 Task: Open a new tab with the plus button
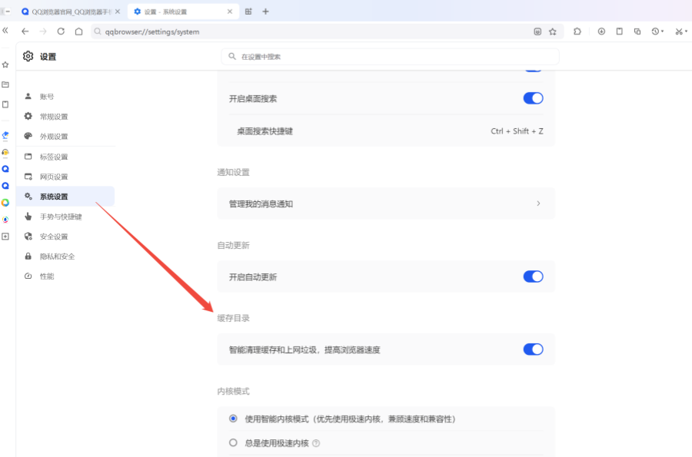click(265, 12)
